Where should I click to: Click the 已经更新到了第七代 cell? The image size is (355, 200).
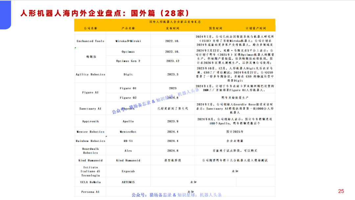tap(173, 109)
